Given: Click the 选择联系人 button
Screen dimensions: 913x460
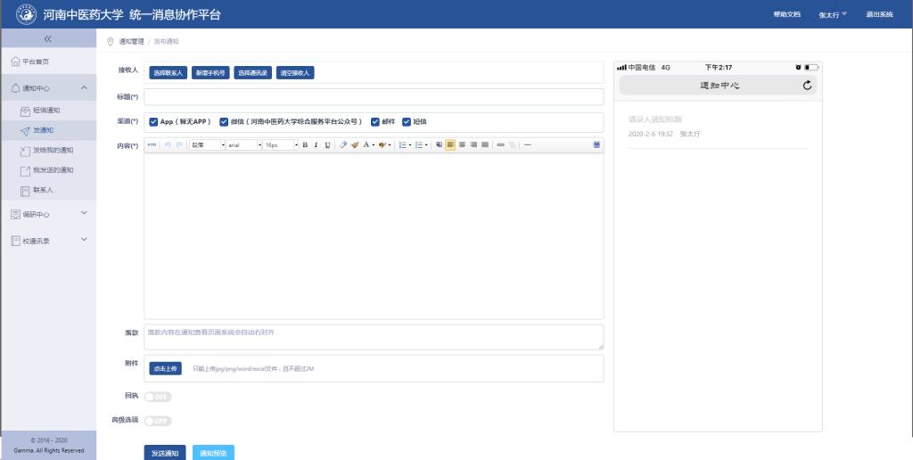Looking at the screenshot, I should click(x=169, y=72).
